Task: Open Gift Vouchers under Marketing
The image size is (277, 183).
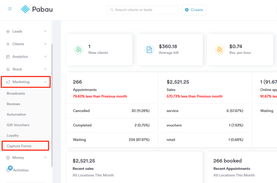Action: coord(18,125)
